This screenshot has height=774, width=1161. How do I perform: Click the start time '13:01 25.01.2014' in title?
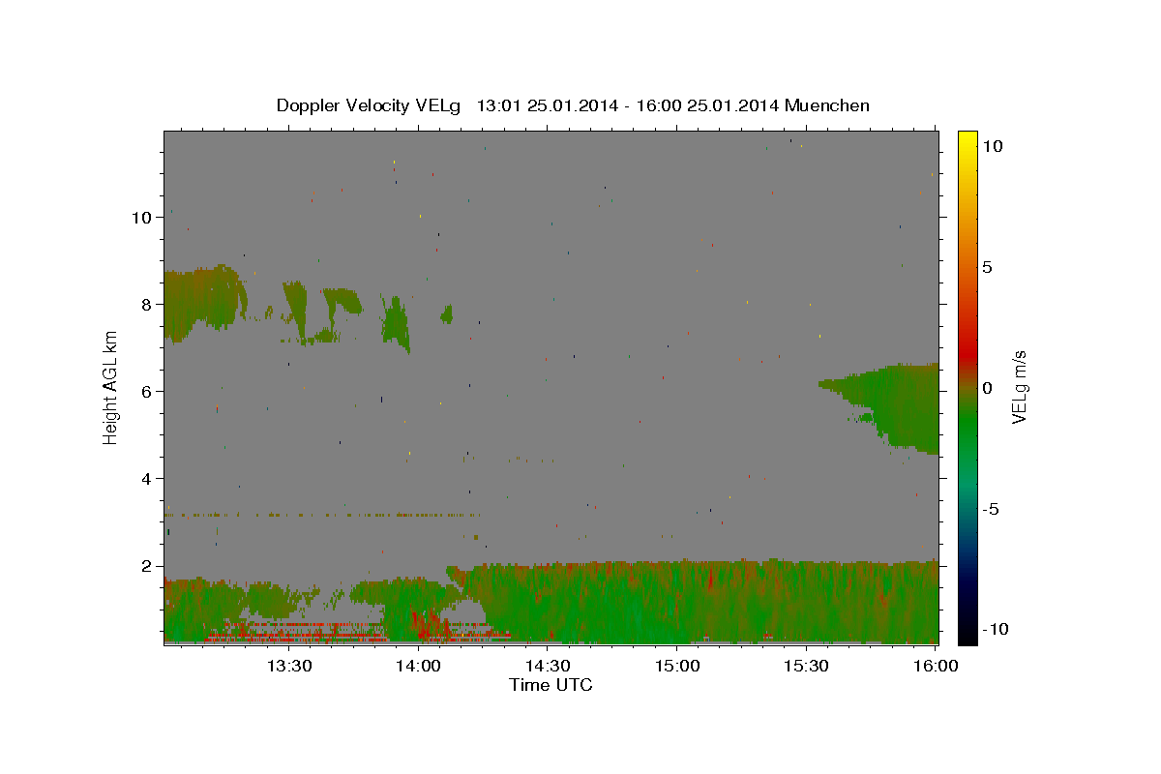[545, 105]
